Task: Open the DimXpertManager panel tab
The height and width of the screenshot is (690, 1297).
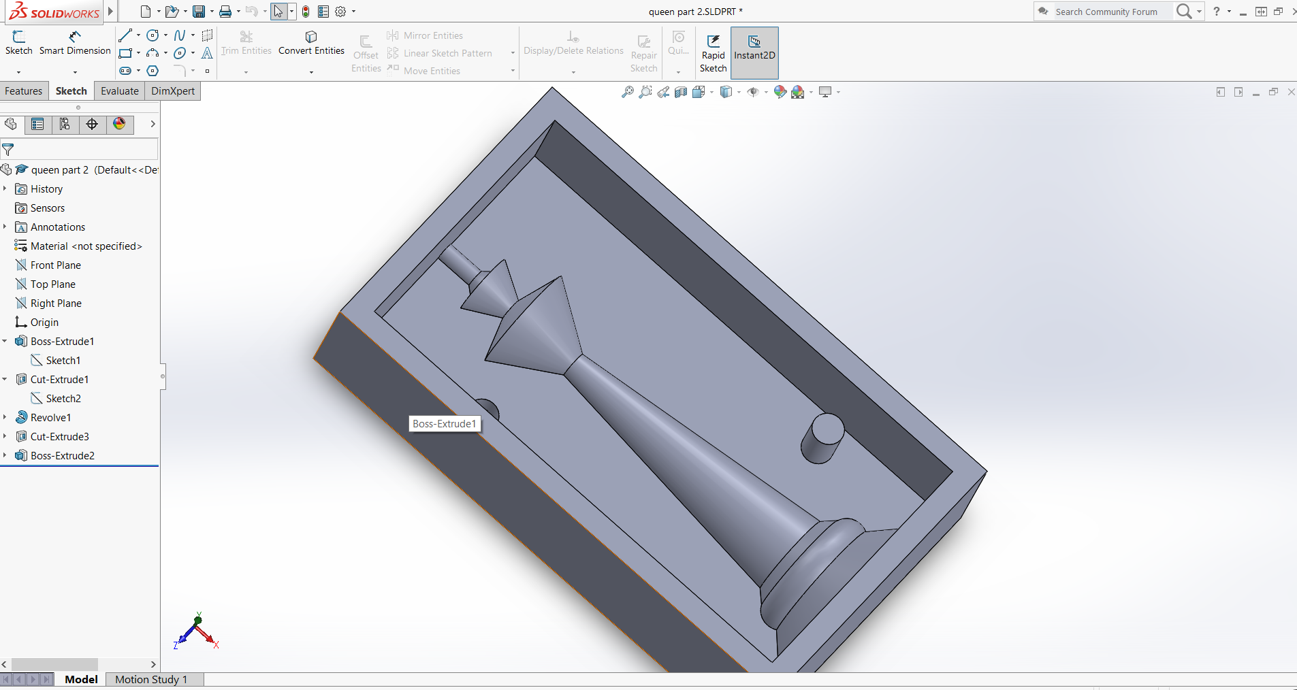Action: [92, 124]
